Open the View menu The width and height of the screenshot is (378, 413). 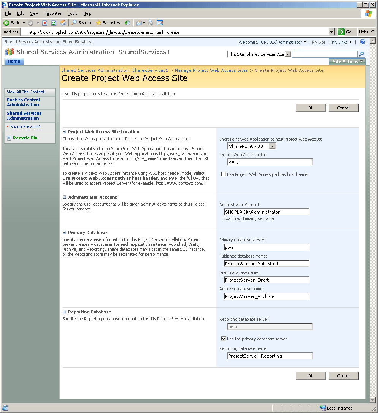(34, 13)
